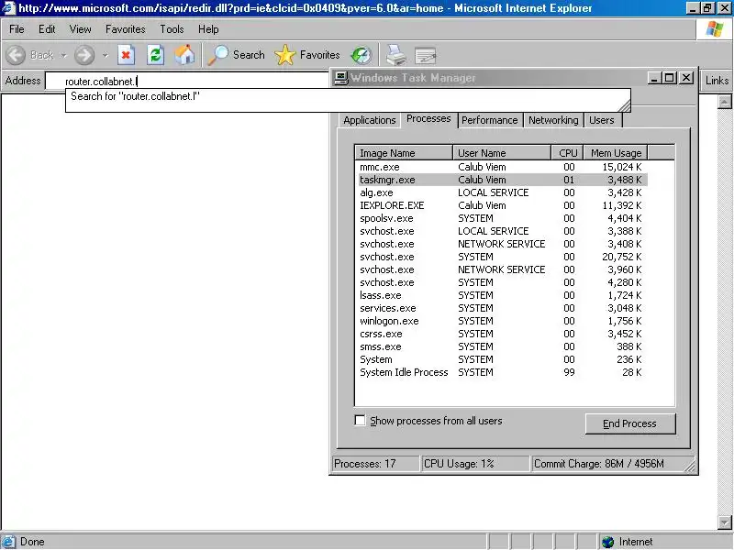Image resolution: width=734 pixels, height=550 pixels.
Task: Click the browser scrollbar up arrow
Action: [725, 102]
